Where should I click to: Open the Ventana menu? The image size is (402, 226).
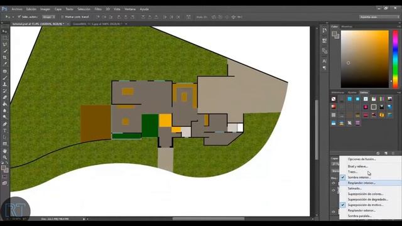coord(130,9)
